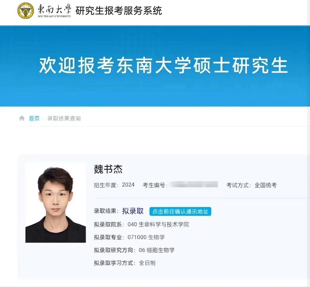310x287 pixels.
Task: Click the 全日制 study mode value
Action: coord(147,263)
